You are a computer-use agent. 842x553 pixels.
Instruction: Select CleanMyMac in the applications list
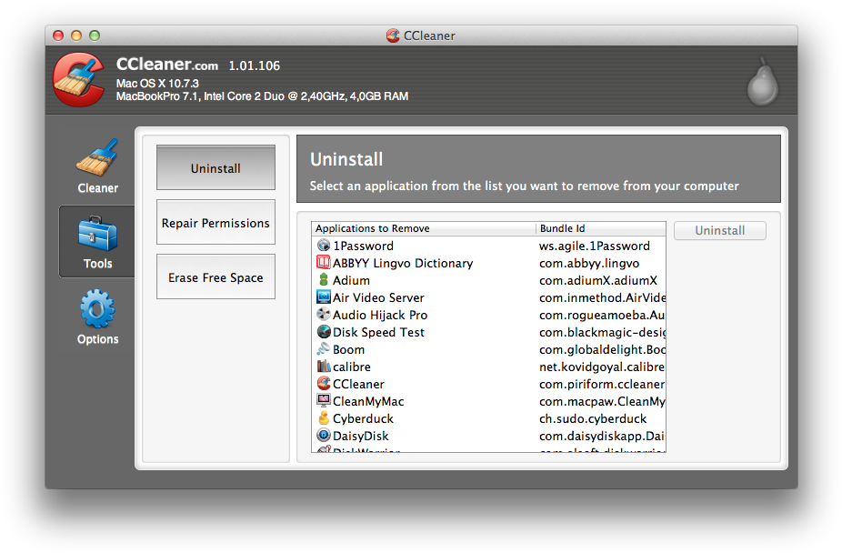point(368,401)
